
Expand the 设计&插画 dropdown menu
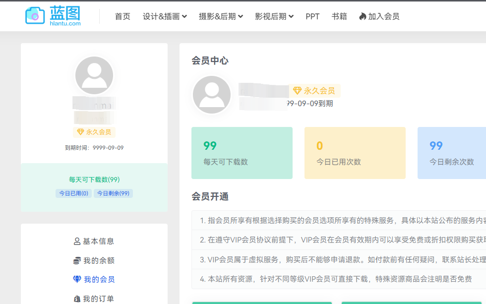point(165,16)
